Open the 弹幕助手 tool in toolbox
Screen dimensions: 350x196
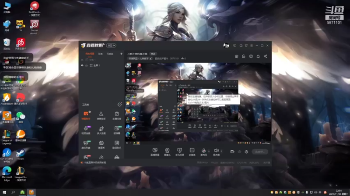86,115
